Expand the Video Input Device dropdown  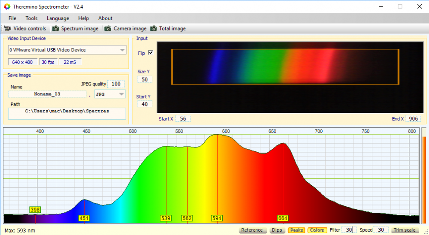(122, 50)
